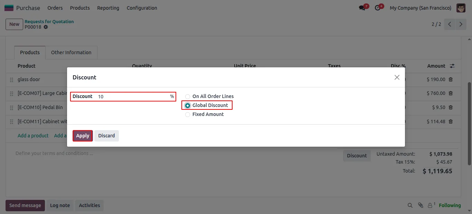This screenshot has height=214, width=472.
Task: Open the Purchase app home icon
Action: (x=9, y=8)
